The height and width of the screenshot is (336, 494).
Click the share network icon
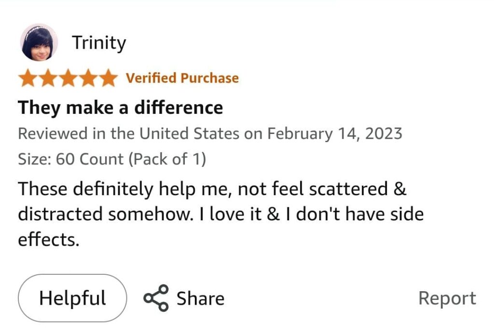point(156,298)
